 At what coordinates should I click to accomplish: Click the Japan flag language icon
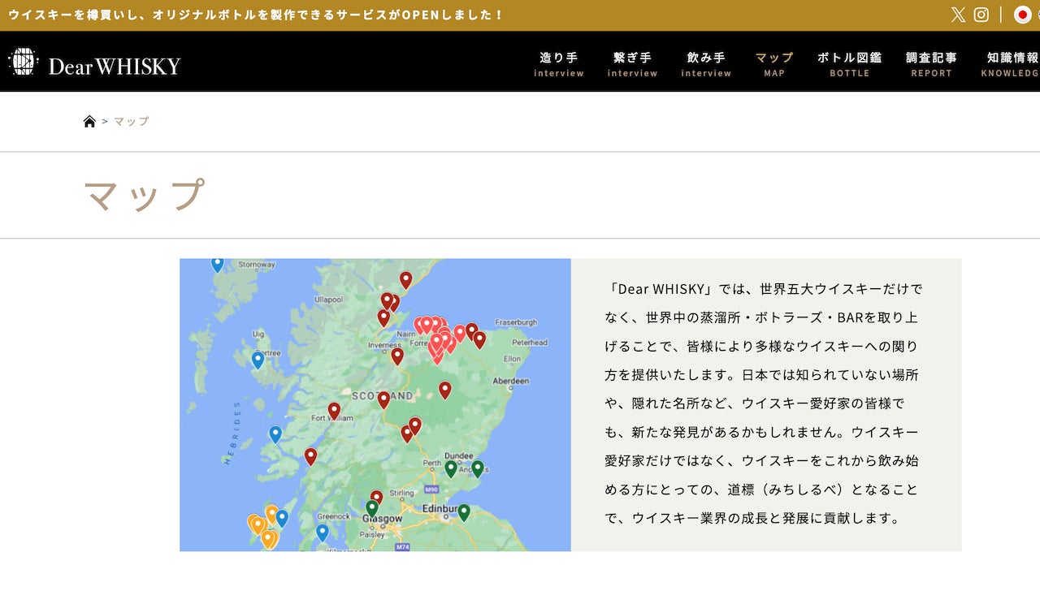click(x=1023, y=15)
